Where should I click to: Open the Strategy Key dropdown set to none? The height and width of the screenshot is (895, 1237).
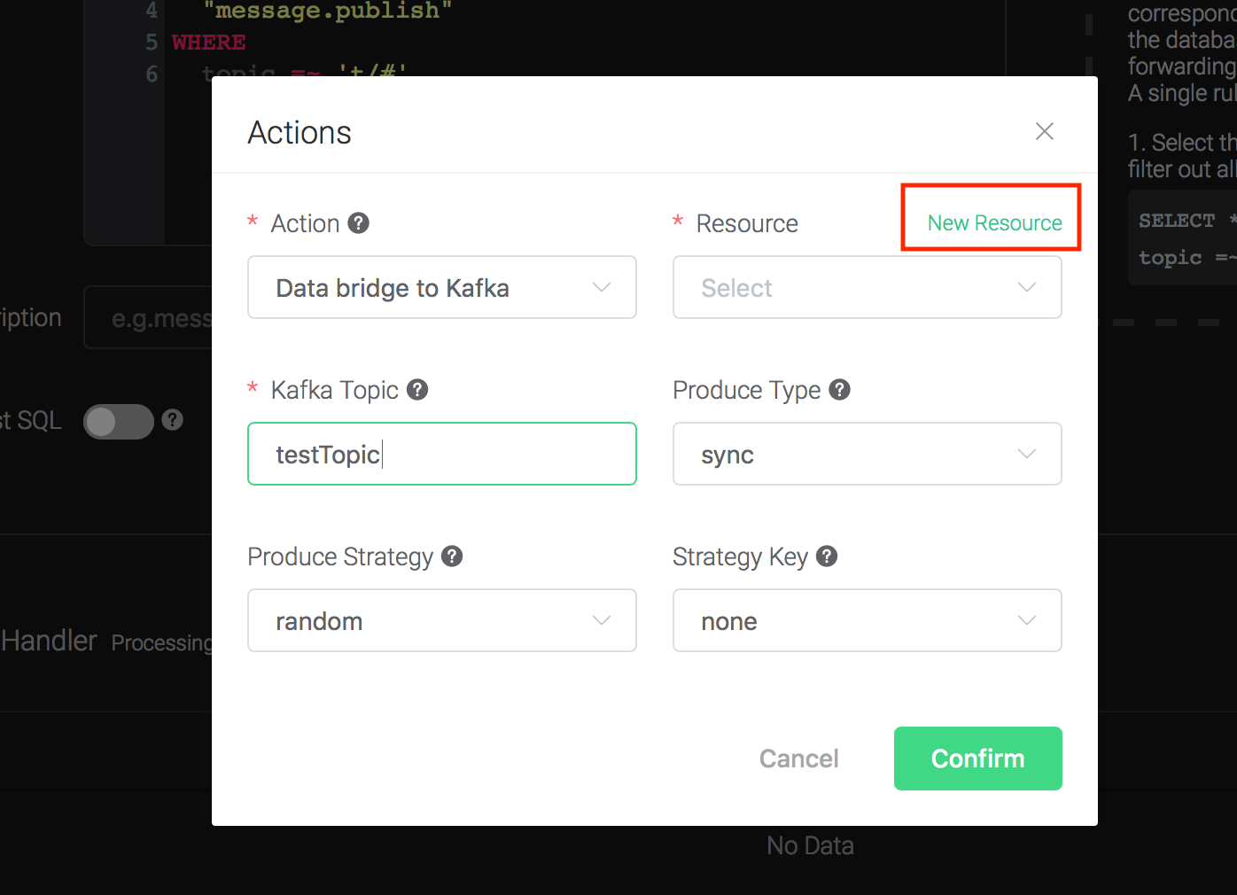pos(867,621)
